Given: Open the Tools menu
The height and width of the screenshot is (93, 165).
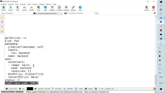Looking at the screenshot, I should click(x=29, y=4).
